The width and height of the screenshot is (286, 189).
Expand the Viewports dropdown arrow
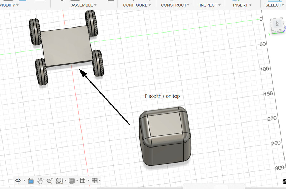[x=100, y=181]
